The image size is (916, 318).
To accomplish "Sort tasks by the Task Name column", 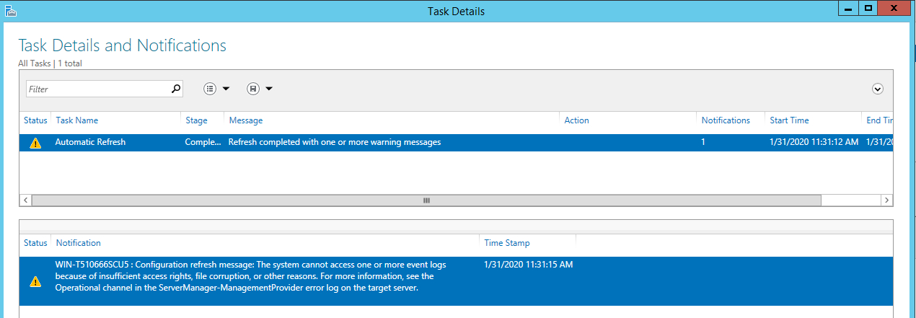I will (77, 120).
